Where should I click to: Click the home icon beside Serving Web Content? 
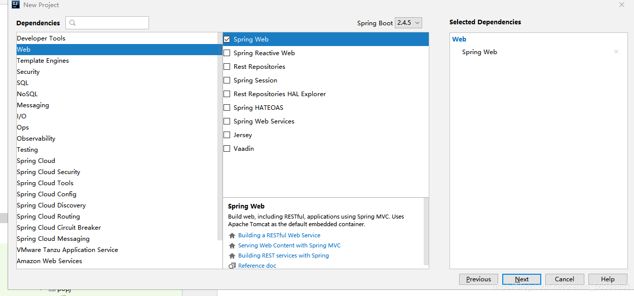[232, 246]
